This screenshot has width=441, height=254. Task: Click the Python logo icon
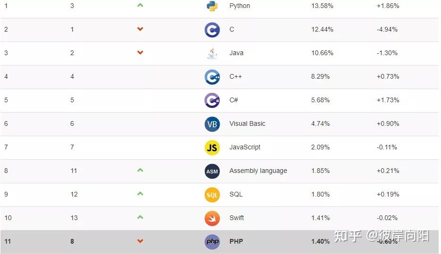(x=212, y=6)
